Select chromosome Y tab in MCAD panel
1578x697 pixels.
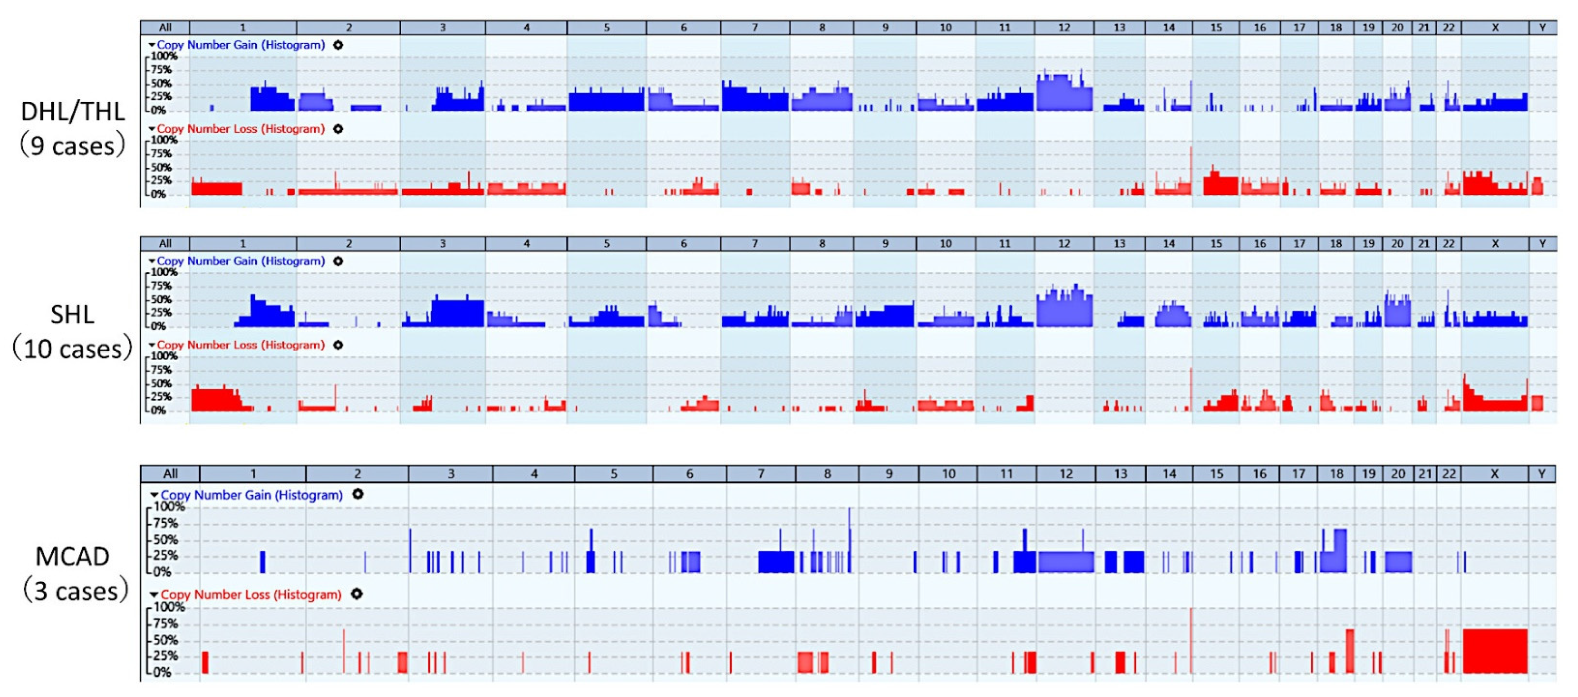coord(1542,474)
